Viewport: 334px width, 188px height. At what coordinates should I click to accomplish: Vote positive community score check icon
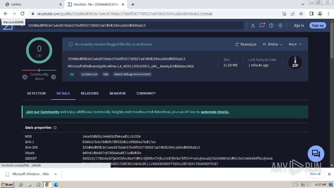pos(53,77)
